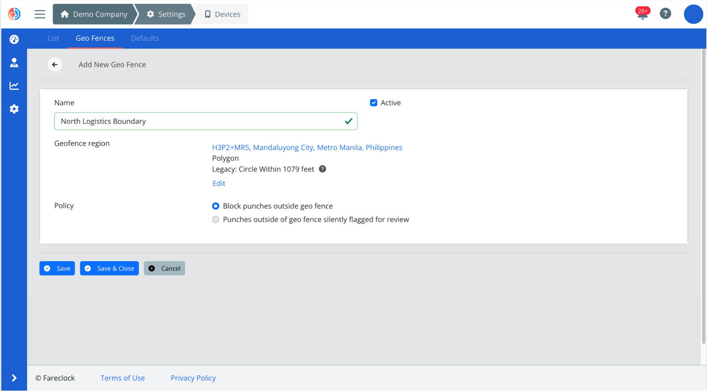Click the Save & Close button
This screenshot has height=391, width=707.
point(109,268)
